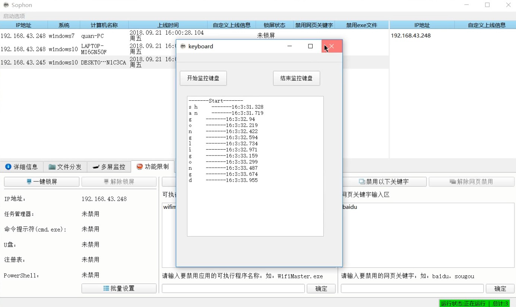Select the quan-PC computer row

[x=194, y=36]
